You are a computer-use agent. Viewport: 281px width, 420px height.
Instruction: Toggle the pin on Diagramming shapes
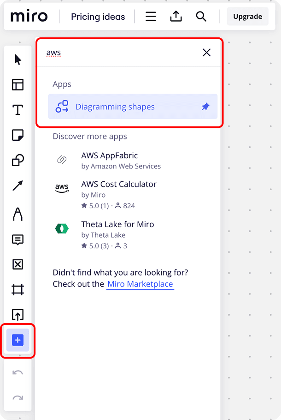[x=205, y=107]
